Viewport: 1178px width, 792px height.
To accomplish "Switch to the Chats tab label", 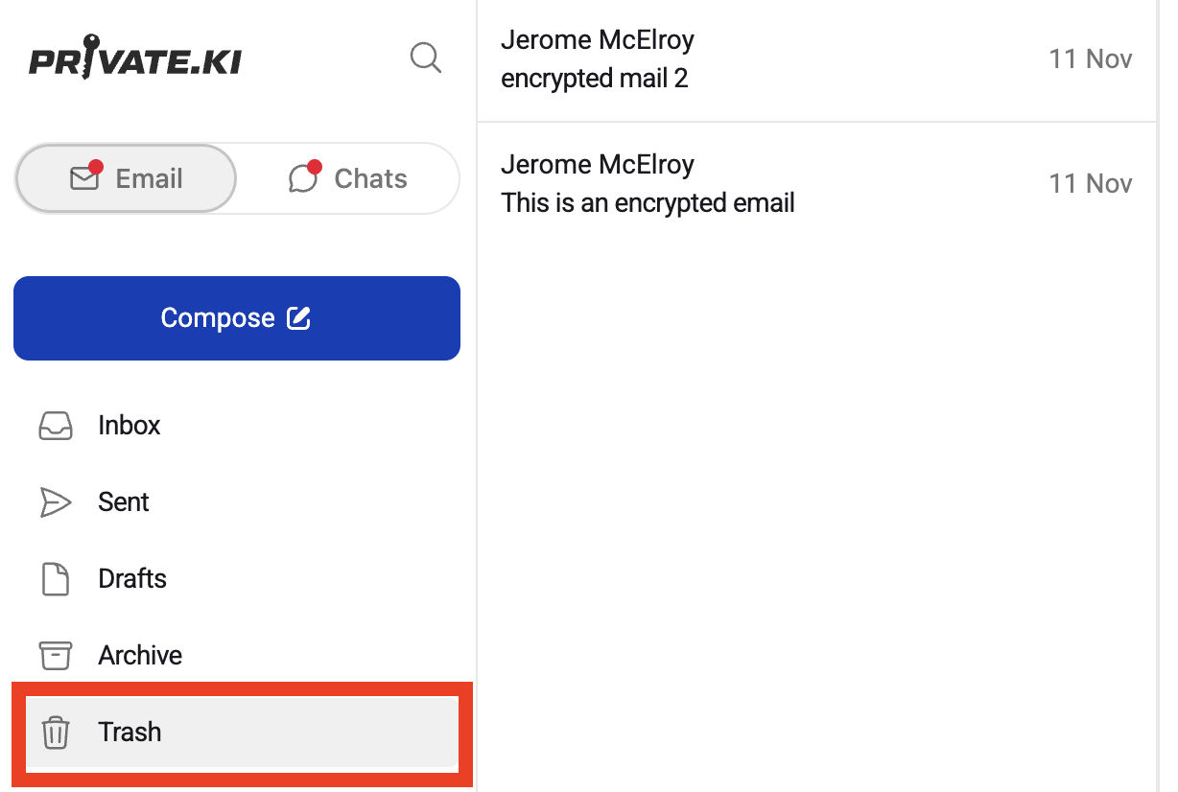I will pos(370,178).
